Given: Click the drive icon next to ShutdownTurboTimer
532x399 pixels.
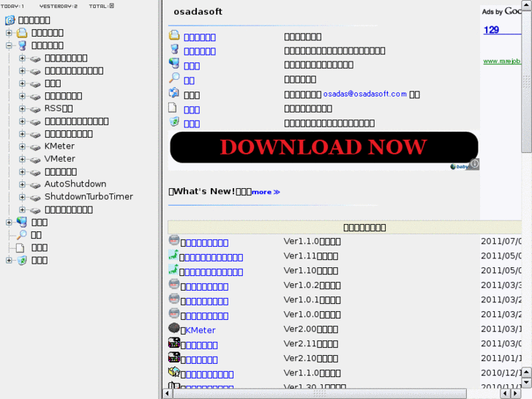Looking at the screenshot, I should click(x=35, y=197).
